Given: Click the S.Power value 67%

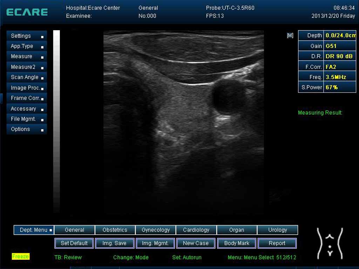Looking at the screenshot, I should (340, 87).
